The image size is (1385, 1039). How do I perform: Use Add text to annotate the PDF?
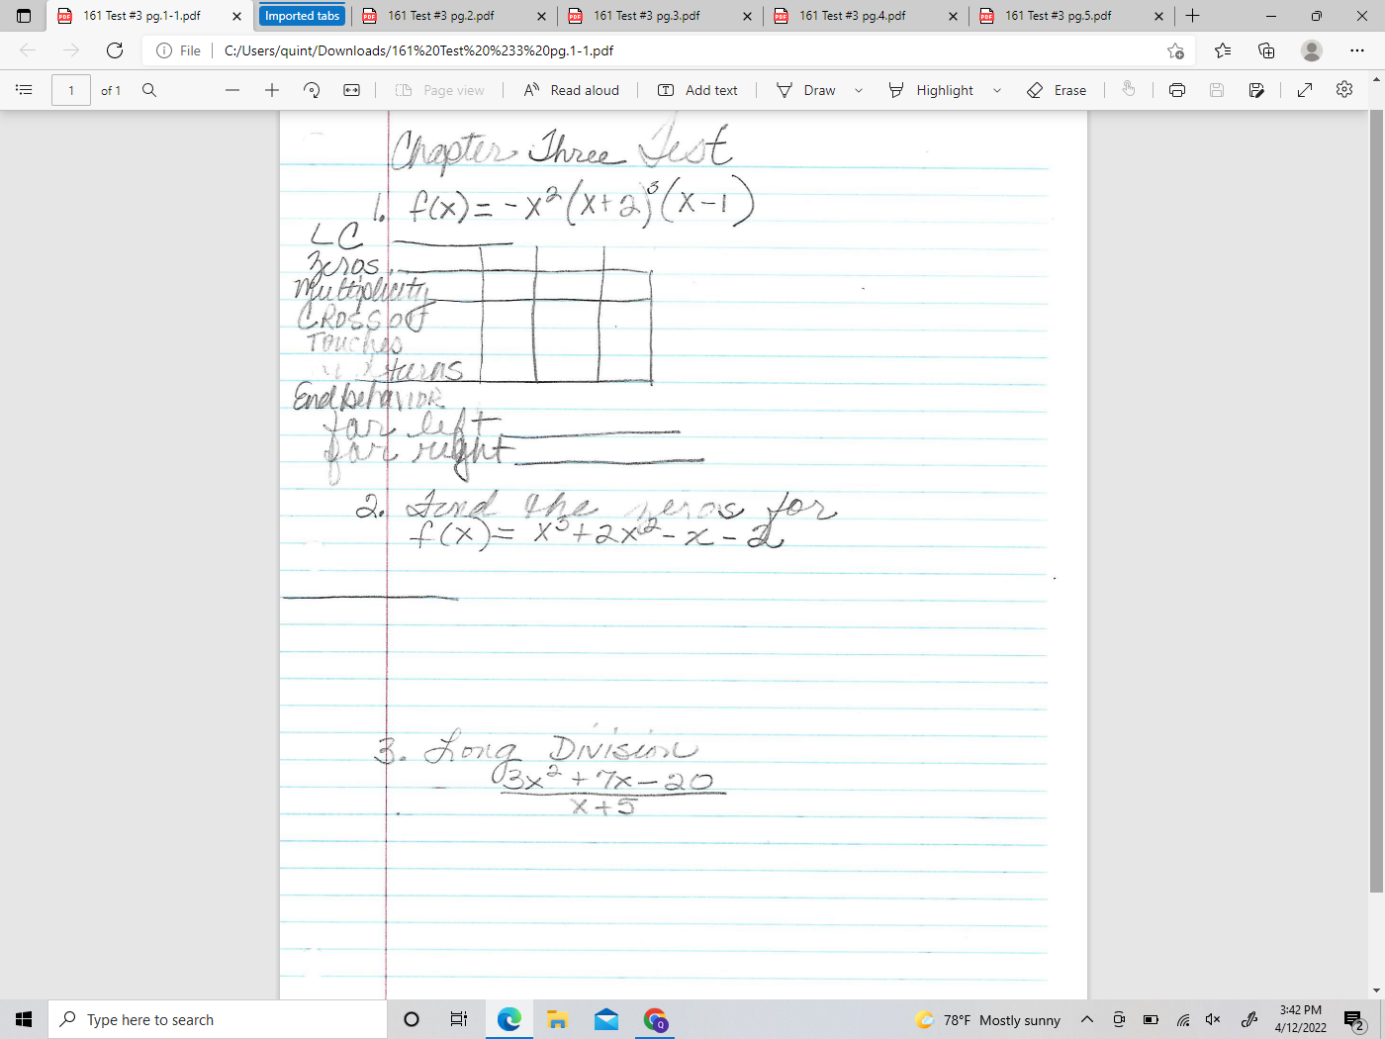[x=698, y=89]
